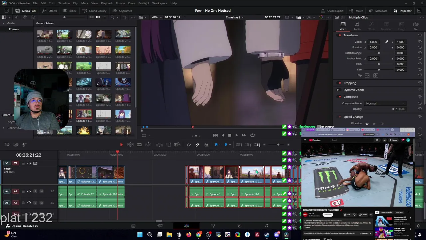Open the Fairlight menu
Viewport: 426px width, 240px height.
[144, 3]
